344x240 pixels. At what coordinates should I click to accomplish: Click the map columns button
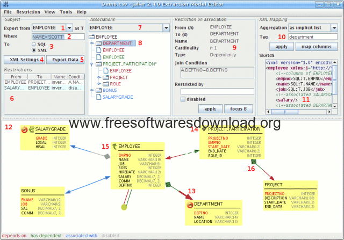tap(317, 47)
